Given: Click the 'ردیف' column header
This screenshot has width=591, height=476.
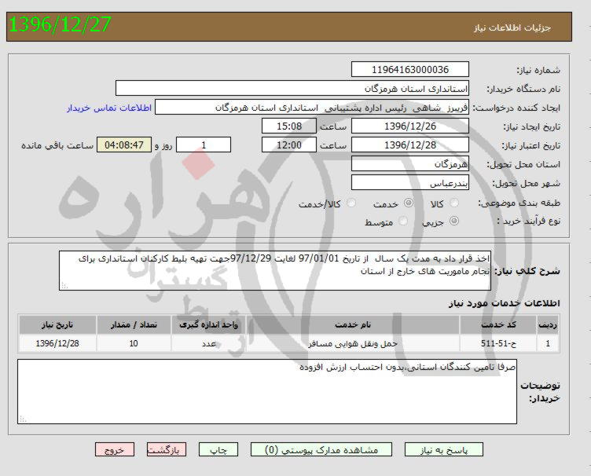Looking at the screenshot, I should [x=548, y=324].
